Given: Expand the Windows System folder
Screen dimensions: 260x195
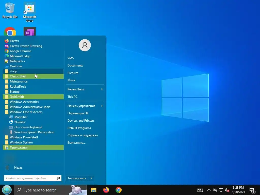Looking at the screenshot, I should (x=33, y=142).
